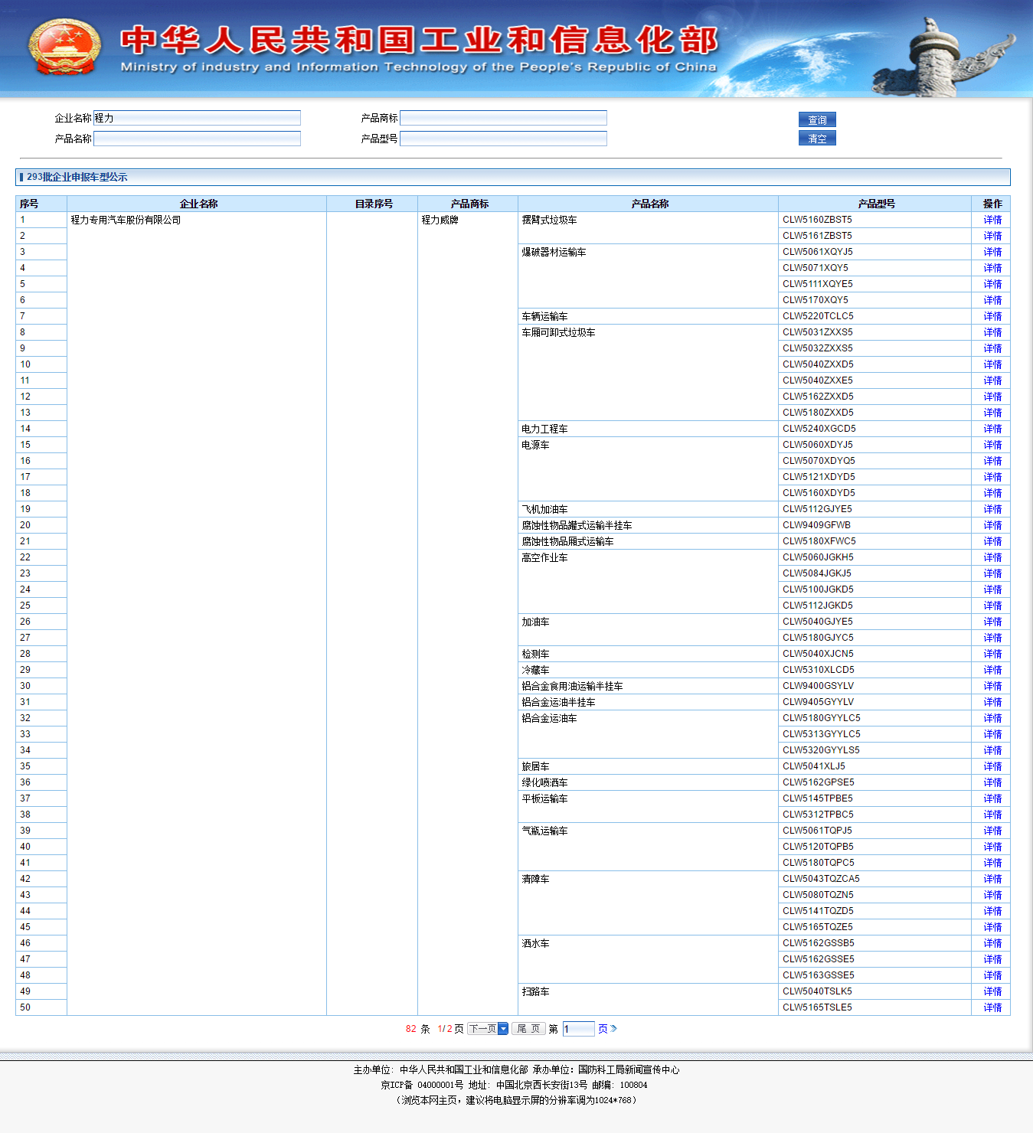The width and height of the screenshot is (1033, 1133).
Task: Select model cell CLW5071XQY5
Action: pos(816,268)
